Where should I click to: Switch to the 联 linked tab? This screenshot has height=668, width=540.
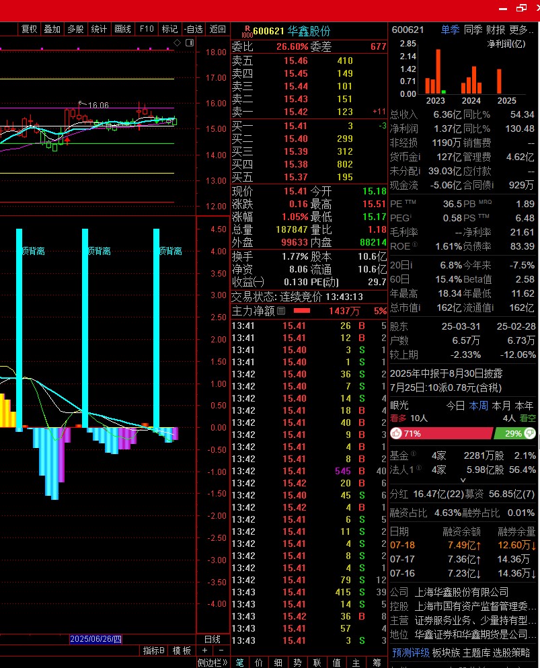tap(317, 663)
